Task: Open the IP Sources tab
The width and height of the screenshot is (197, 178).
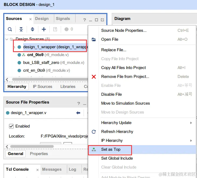Action: point(42,87)
